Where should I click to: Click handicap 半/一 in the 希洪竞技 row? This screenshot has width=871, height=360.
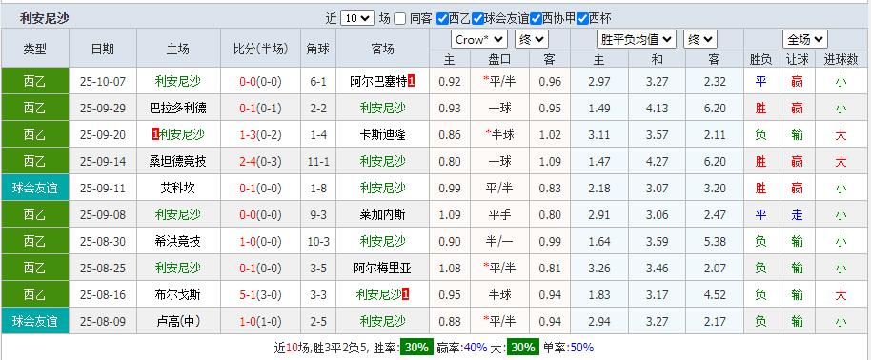tap(500, 241)
